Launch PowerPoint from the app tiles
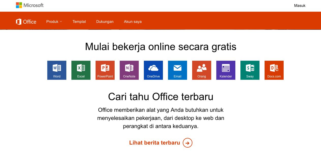The height and width of the screenshot is (157, 321). [x=105, y=70]
